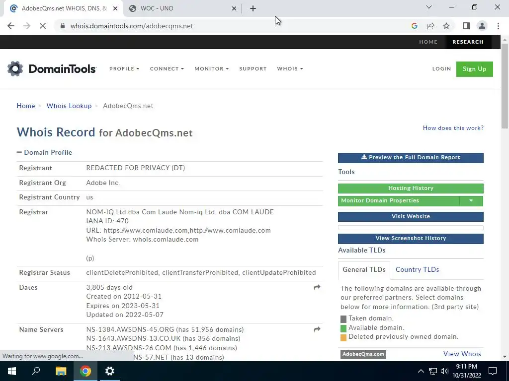Viewport: 509px width, 381px height.
Task: Click the Whois Lookup breadcrumb link
Action: (69, 106)
